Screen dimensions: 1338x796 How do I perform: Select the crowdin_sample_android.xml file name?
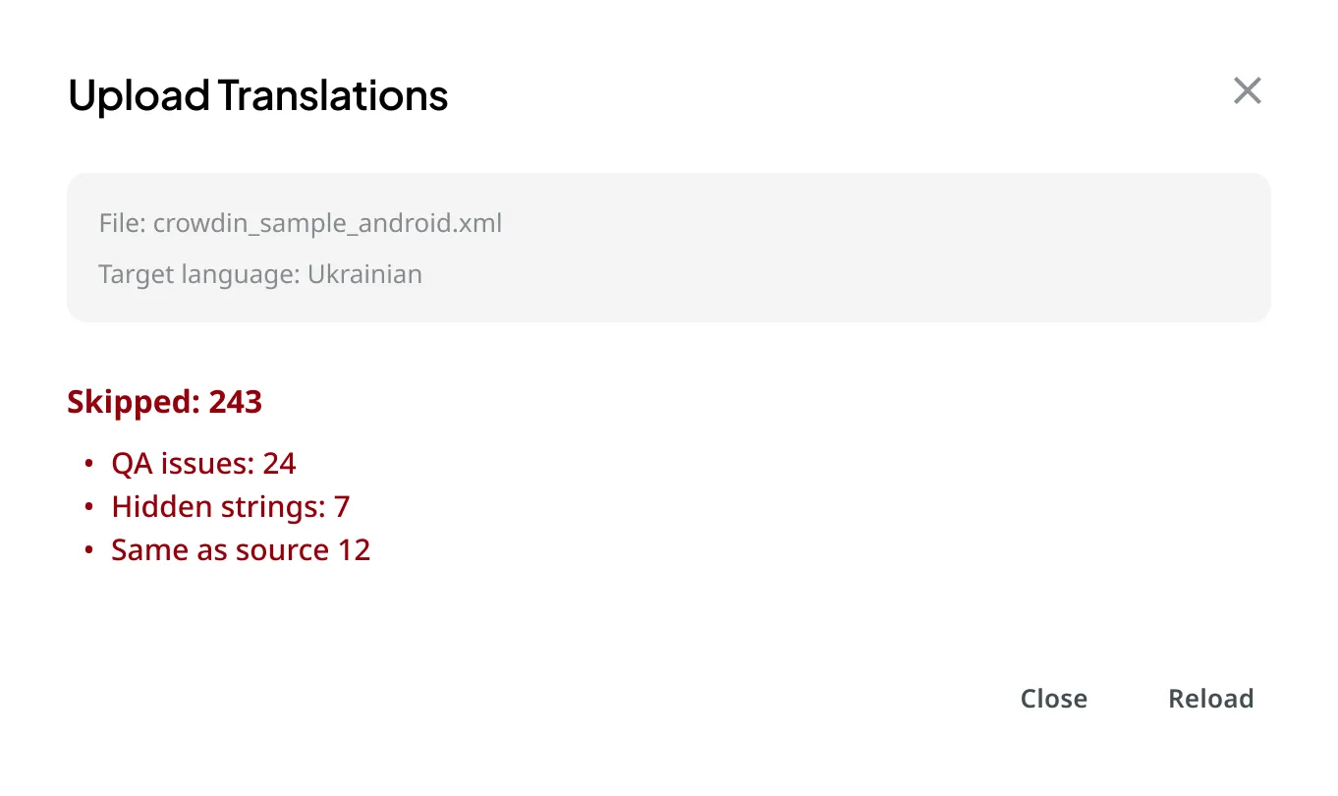(x=300, y=223)
